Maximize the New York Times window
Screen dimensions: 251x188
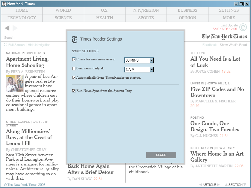(x=241, y=4)
